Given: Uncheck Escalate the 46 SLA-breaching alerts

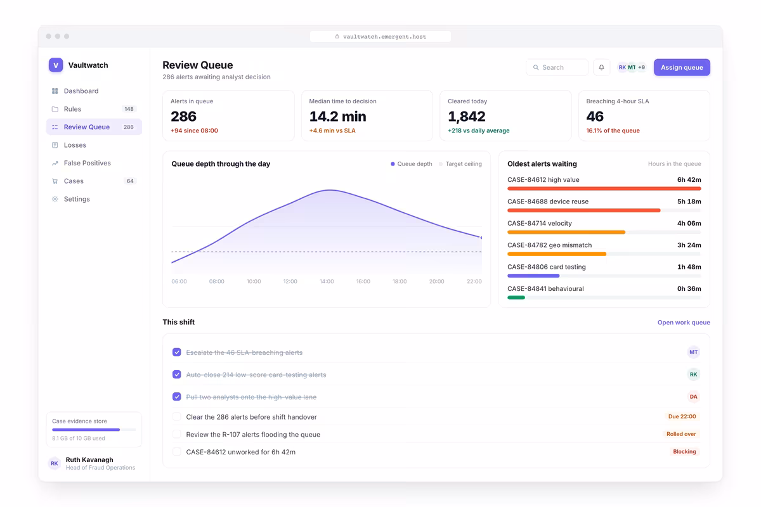Looking at the screenshot, I should coord(177,352).
